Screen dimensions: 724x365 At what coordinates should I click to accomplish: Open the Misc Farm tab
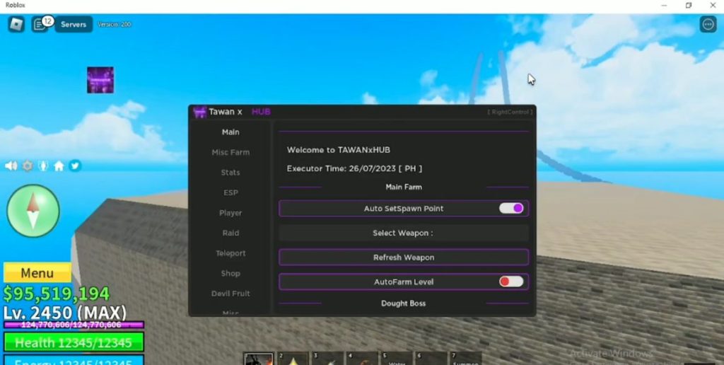click(230, 153)
